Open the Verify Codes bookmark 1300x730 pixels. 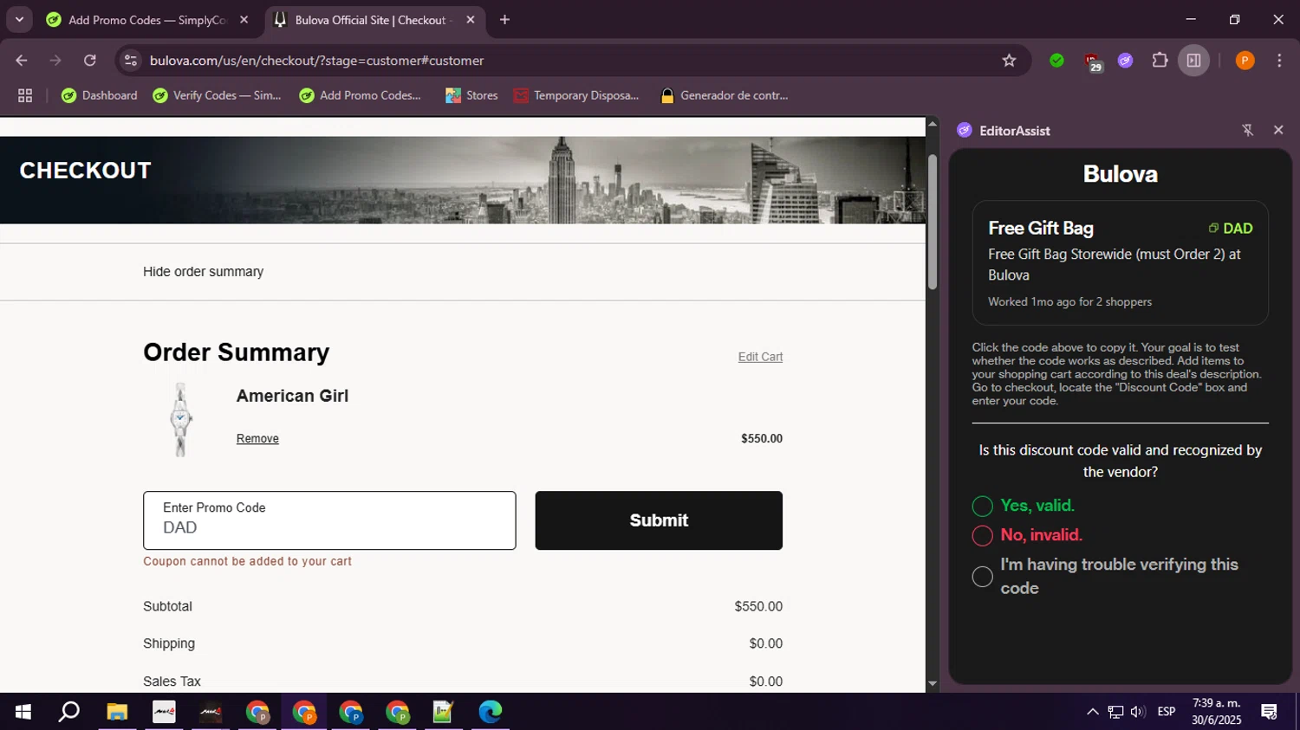pyautogui.click(x=217, y=95)
